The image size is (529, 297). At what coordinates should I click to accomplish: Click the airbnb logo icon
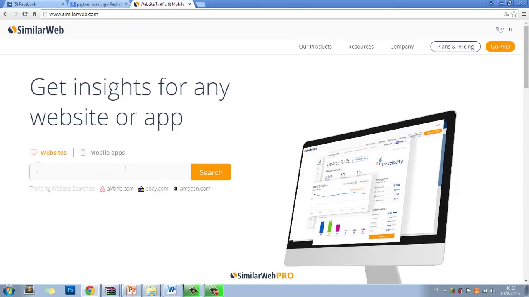pyautogui.click(x=102, y=189)
